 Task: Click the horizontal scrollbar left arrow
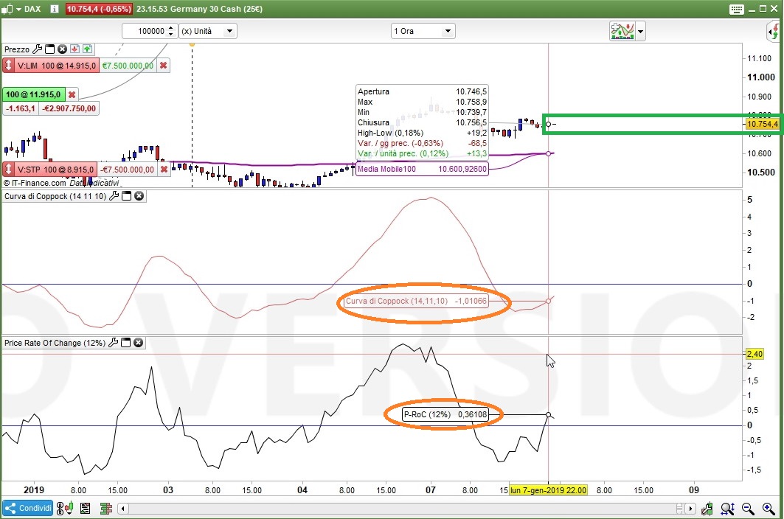(123, 509)
